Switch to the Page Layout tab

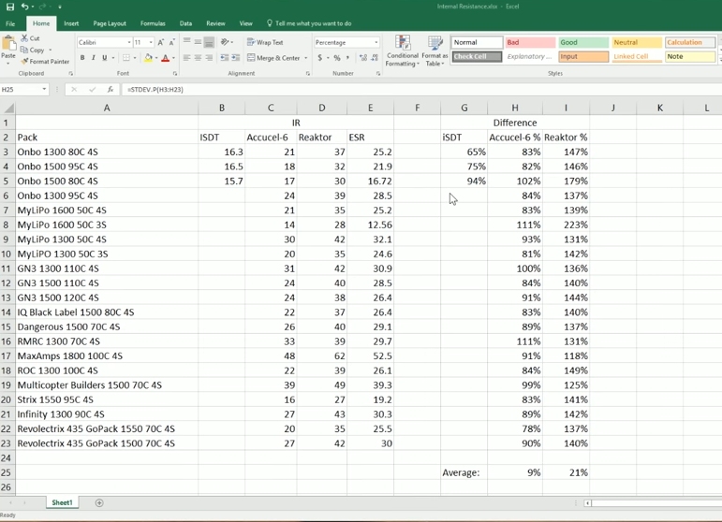pyautogui.click(x=110, y=23)
